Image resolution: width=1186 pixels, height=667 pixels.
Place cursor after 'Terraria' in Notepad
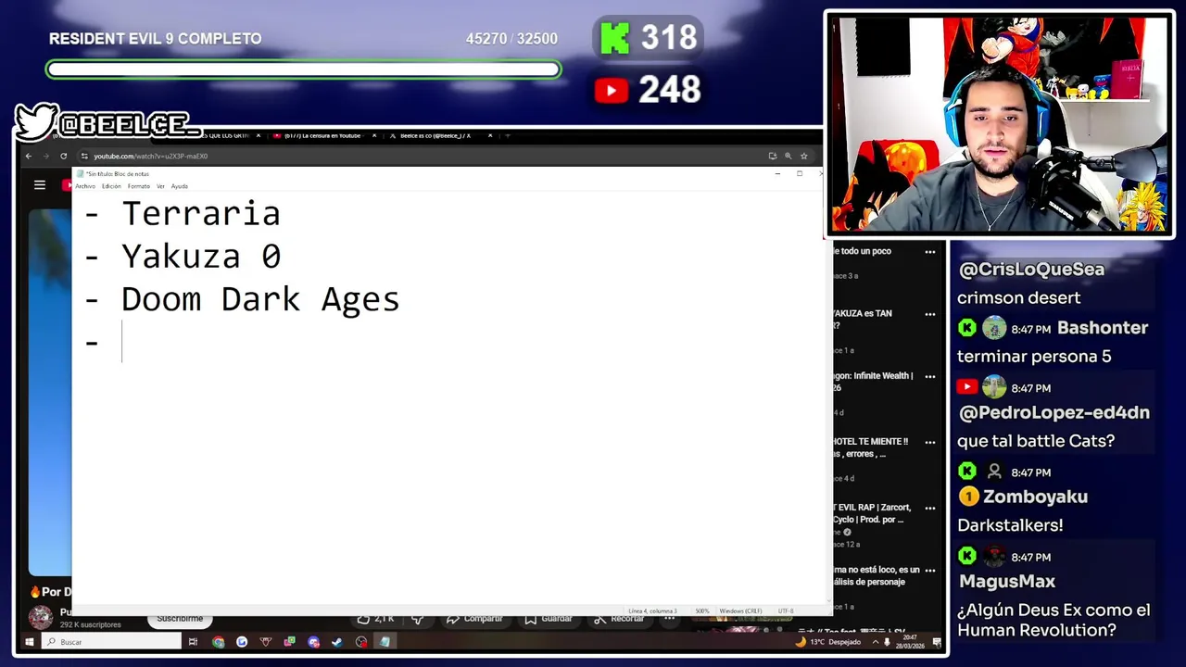tap(282, 214)
